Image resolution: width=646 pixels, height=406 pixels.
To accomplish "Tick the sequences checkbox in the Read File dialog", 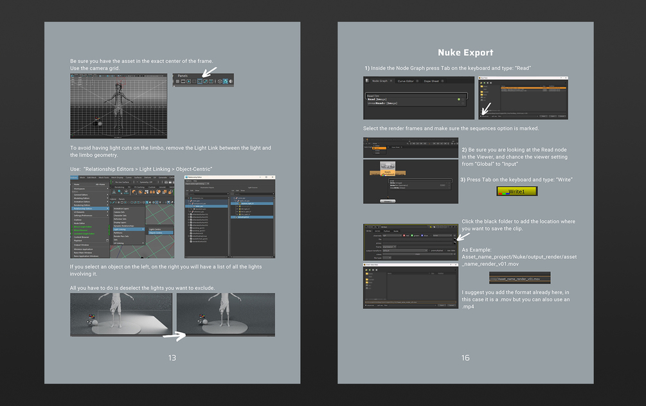I will click(x=481, y=116).
